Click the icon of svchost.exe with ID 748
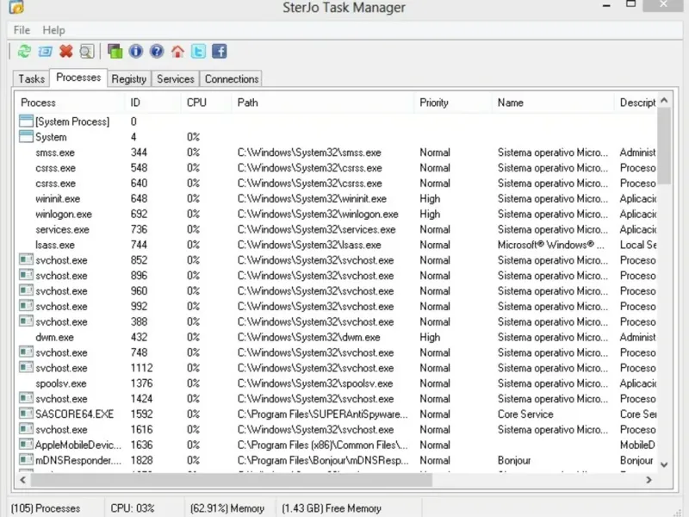The image size is (689, 517). pos(26,352)
